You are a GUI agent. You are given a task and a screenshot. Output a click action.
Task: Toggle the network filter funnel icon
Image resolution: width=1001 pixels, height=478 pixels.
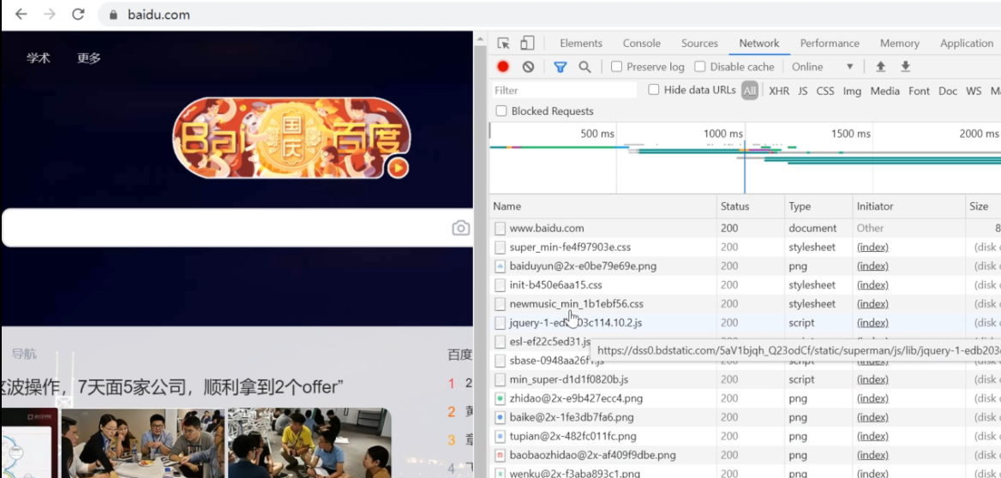tap(560, 66)
